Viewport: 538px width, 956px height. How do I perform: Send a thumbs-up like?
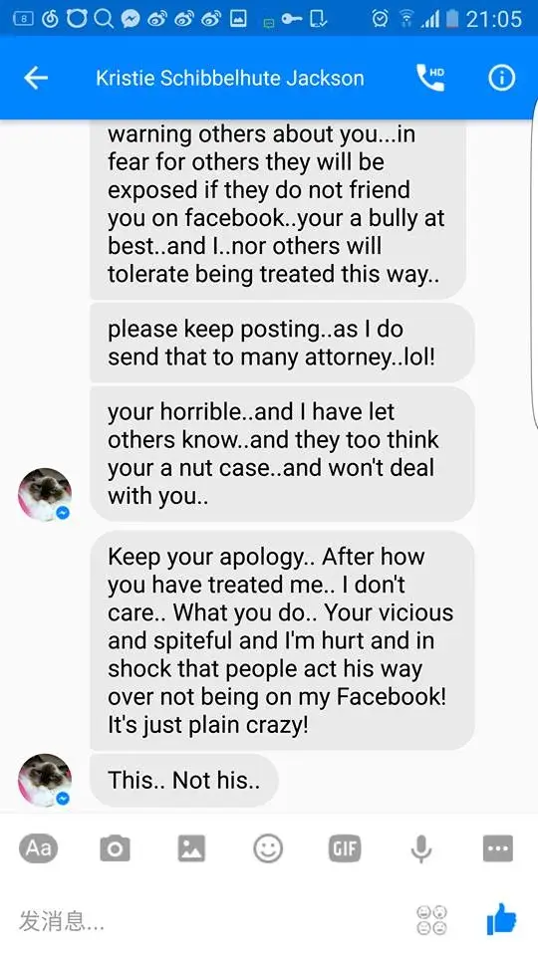(501, 919)
